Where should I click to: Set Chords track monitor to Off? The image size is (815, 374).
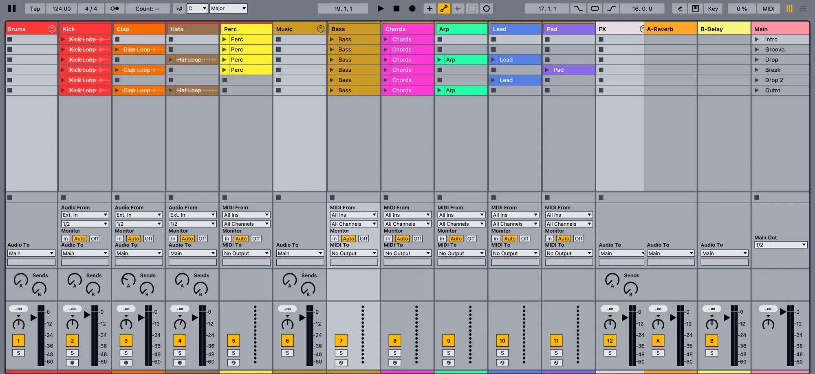[x=417, y=239]
